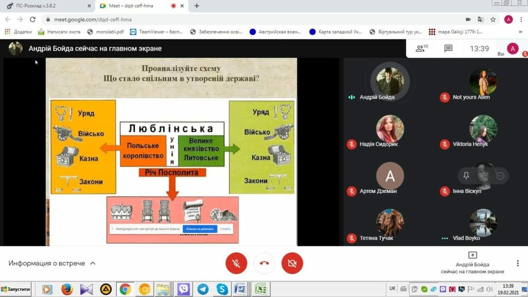The height and width of the screenshot is (297, 528).
Task: Open the meeting chat panel
Action: 448,48
